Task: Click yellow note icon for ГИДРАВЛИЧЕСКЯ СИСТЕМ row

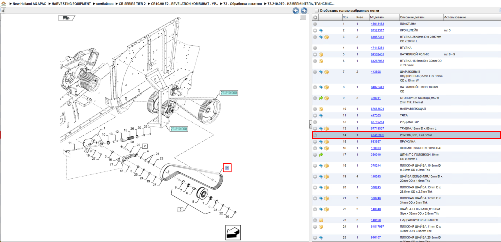Action: [321, 220]
